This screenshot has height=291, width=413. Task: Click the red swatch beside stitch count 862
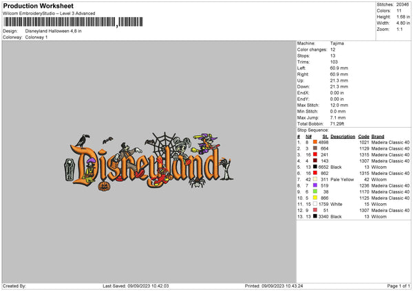315,173
